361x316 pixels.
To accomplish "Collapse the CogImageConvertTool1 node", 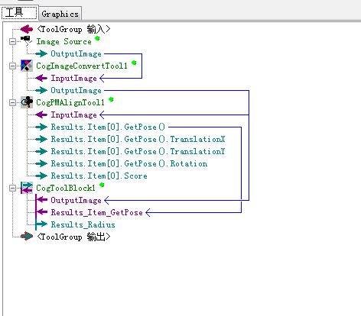I will [12, 66].
